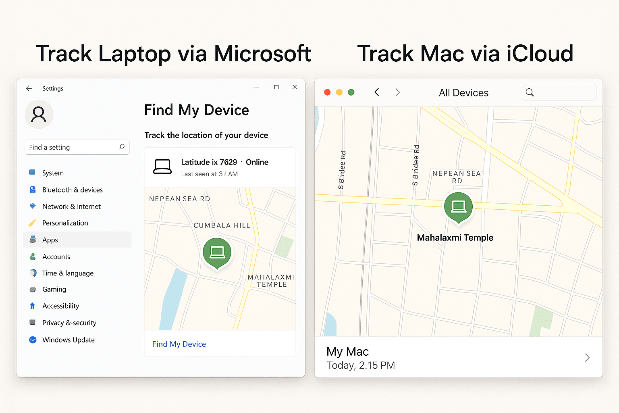Open the Find My Device link
This screenshot has width=619, height=413.
point(179,344)
